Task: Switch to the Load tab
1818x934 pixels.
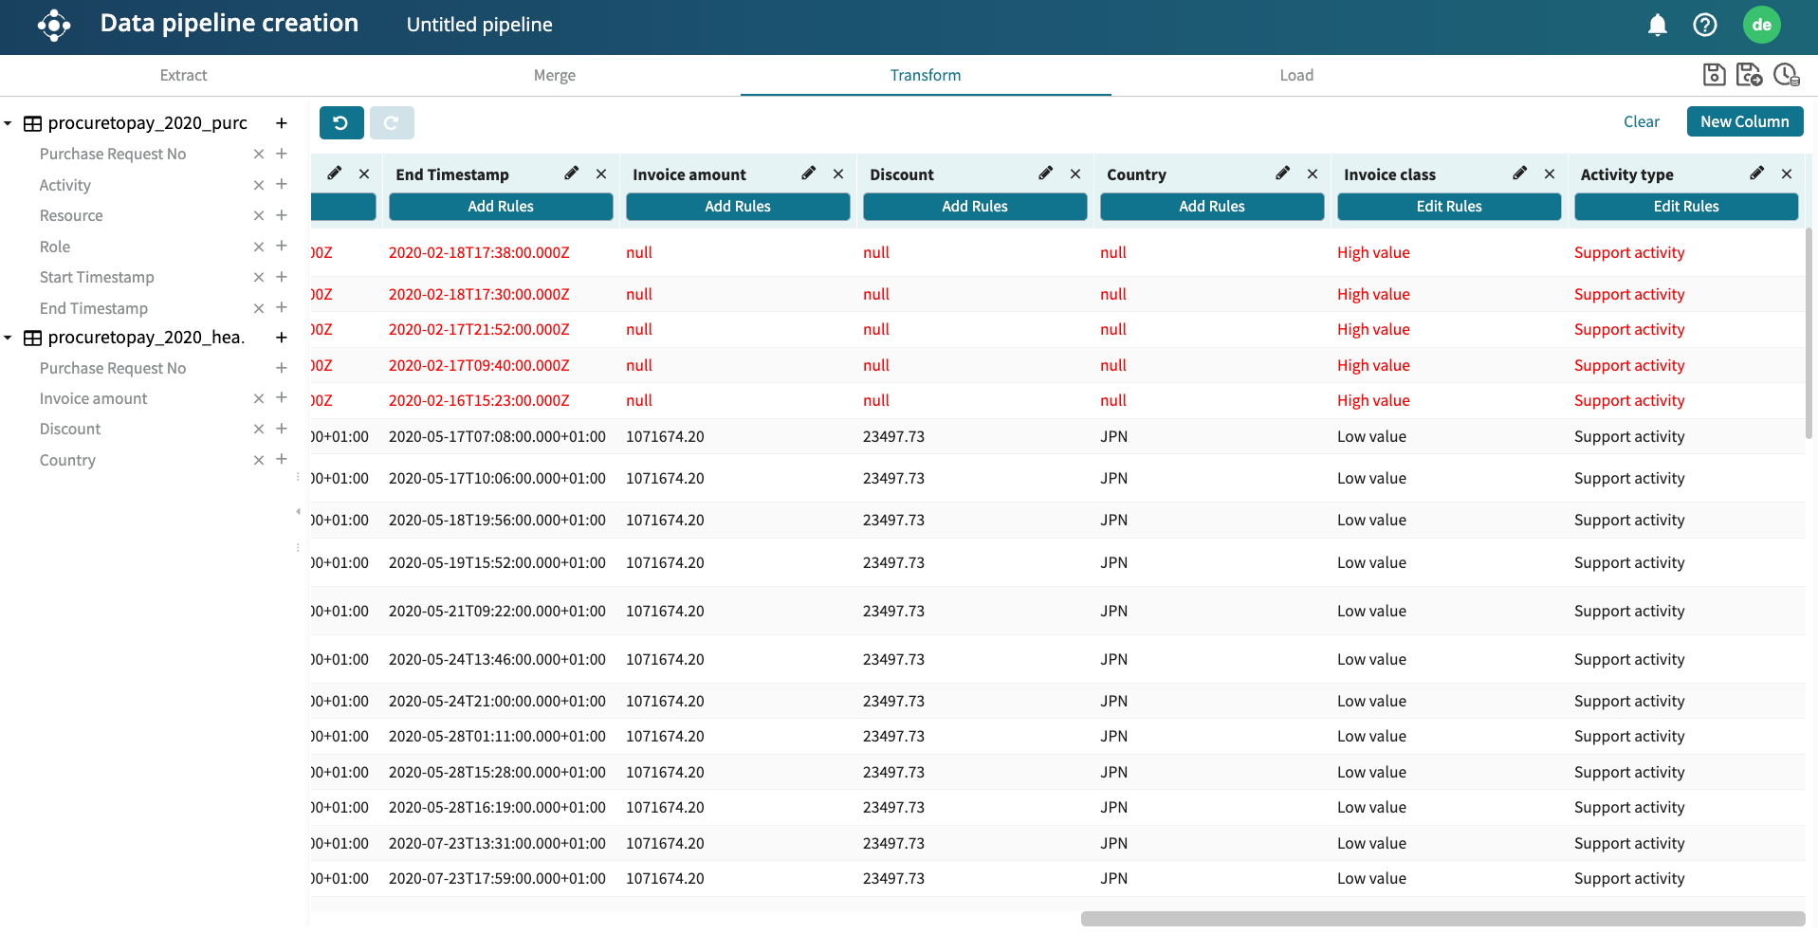Action: click(1296, 75)
